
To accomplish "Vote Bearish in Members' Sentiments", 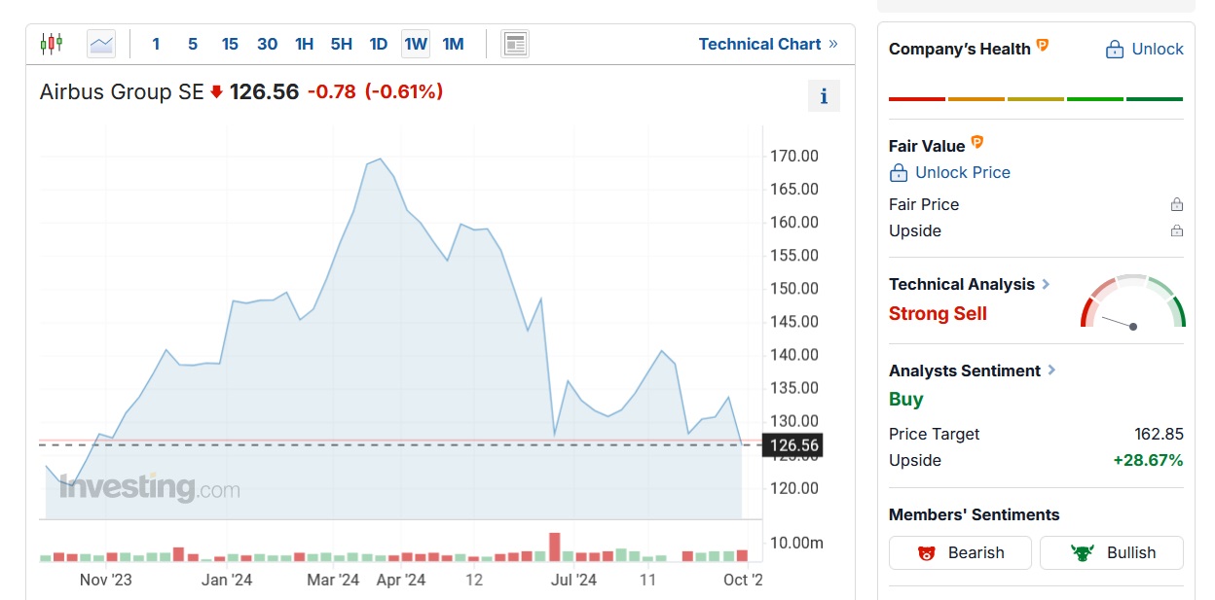I will (961, 552).
